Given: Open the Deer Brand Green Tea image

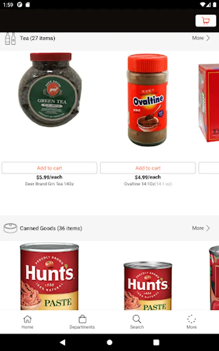Looking at the screenshot, I should tap(50, 90).
